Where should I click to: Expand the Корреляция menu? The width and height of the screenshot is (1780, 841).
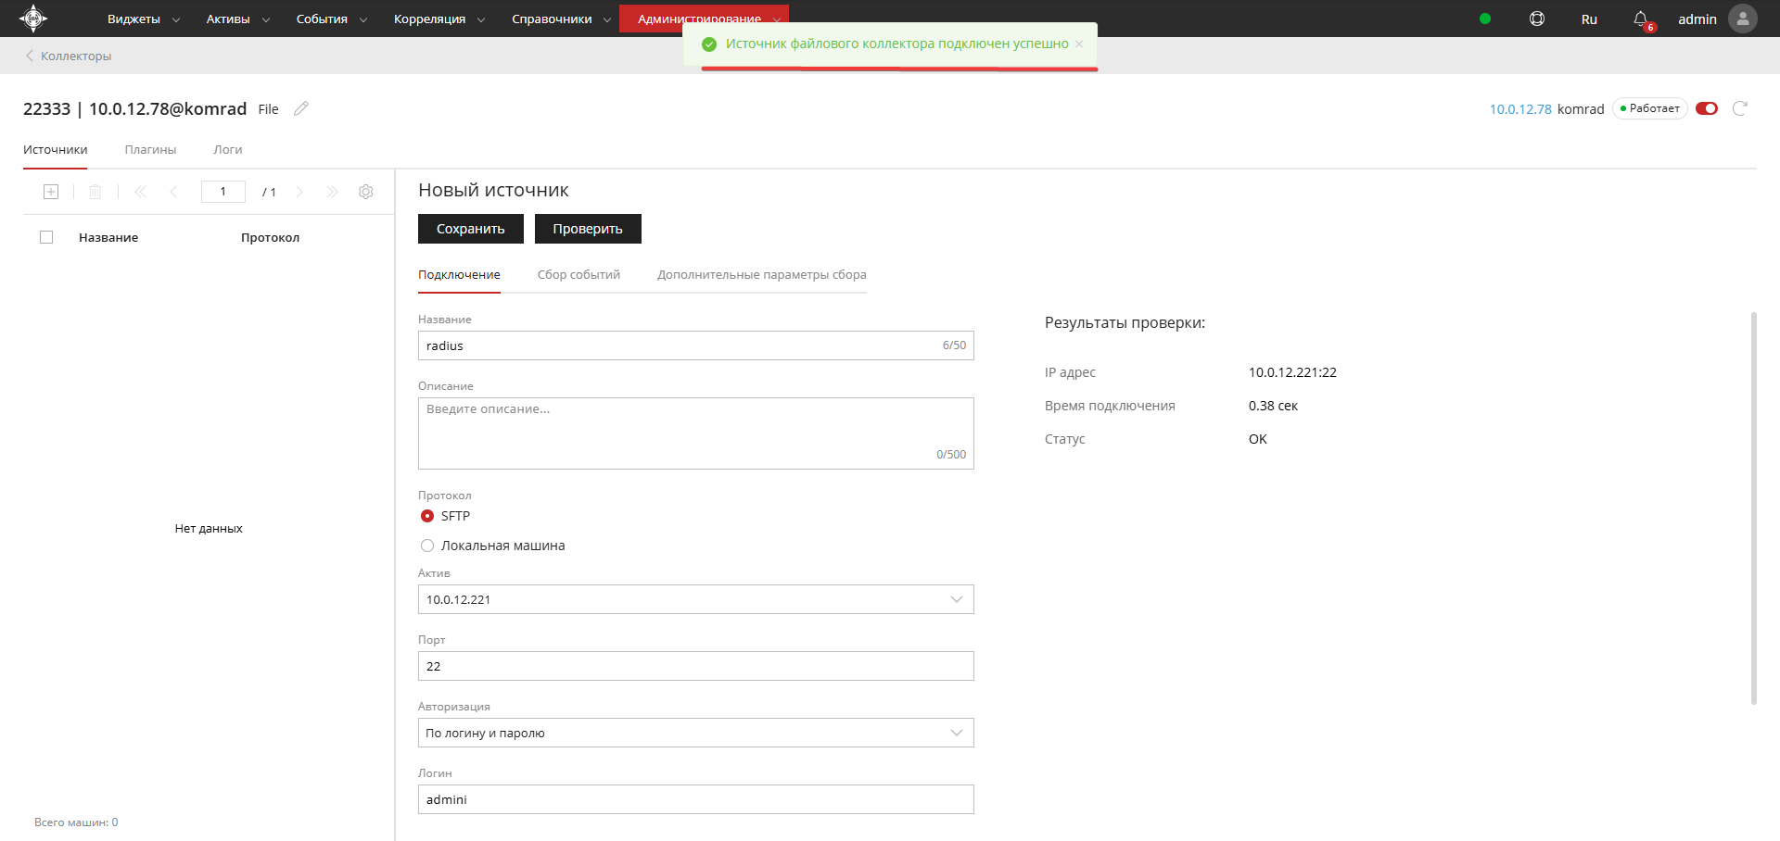pos(439,19)
